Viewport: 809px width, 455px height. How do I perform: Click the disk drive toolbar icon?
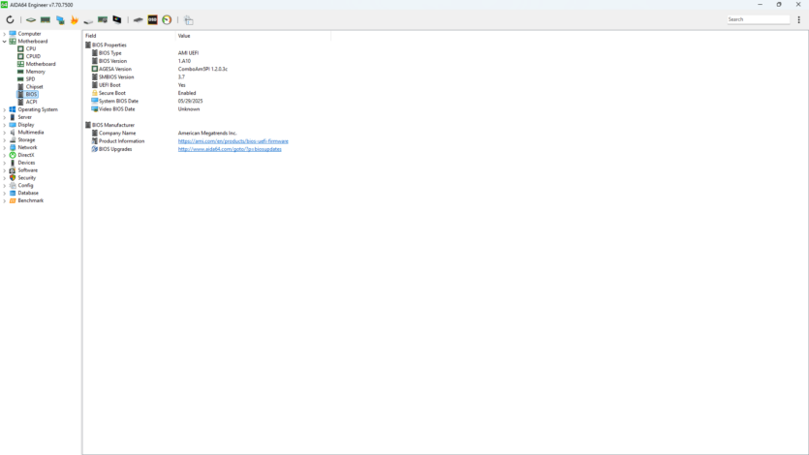[88, 19]
